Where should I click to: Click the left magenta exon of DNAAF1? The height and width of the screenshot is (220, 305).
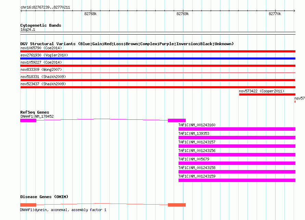(x=28, y=120)
